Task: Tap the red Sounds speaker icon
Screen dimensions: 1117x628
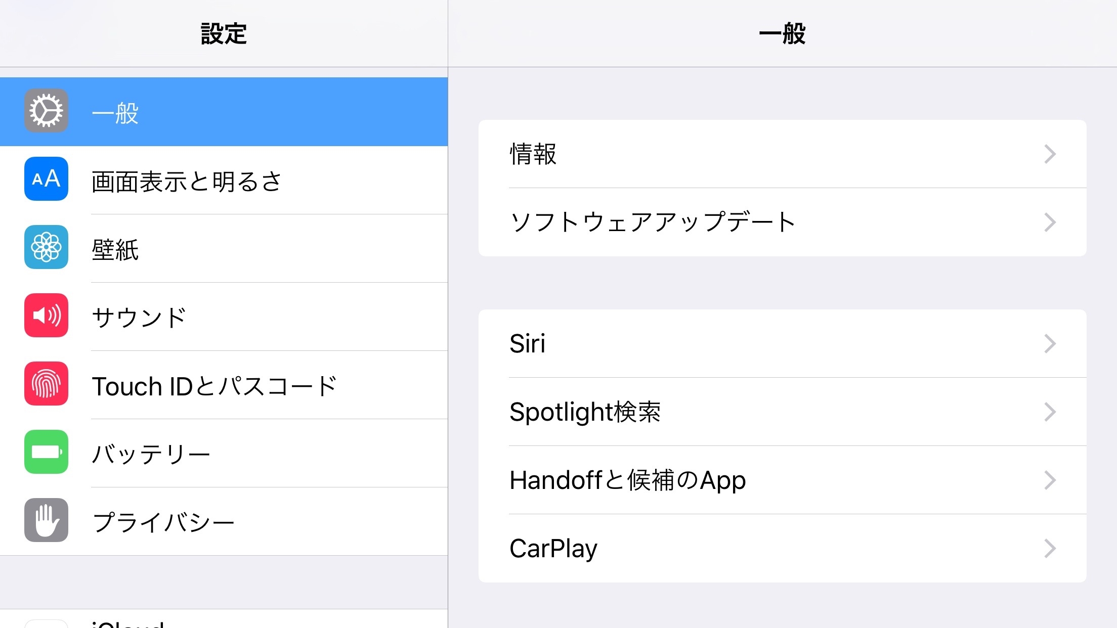Action: point(46,316)
